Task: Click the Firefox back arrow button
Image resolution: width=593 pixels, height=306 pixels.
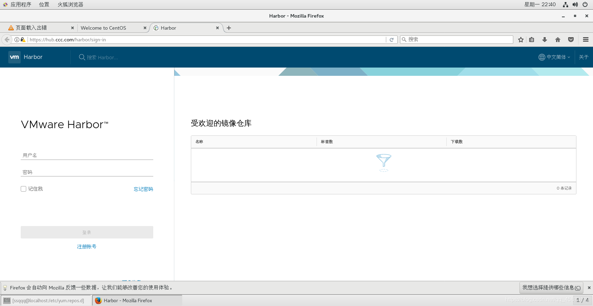Action: [7, 40]
